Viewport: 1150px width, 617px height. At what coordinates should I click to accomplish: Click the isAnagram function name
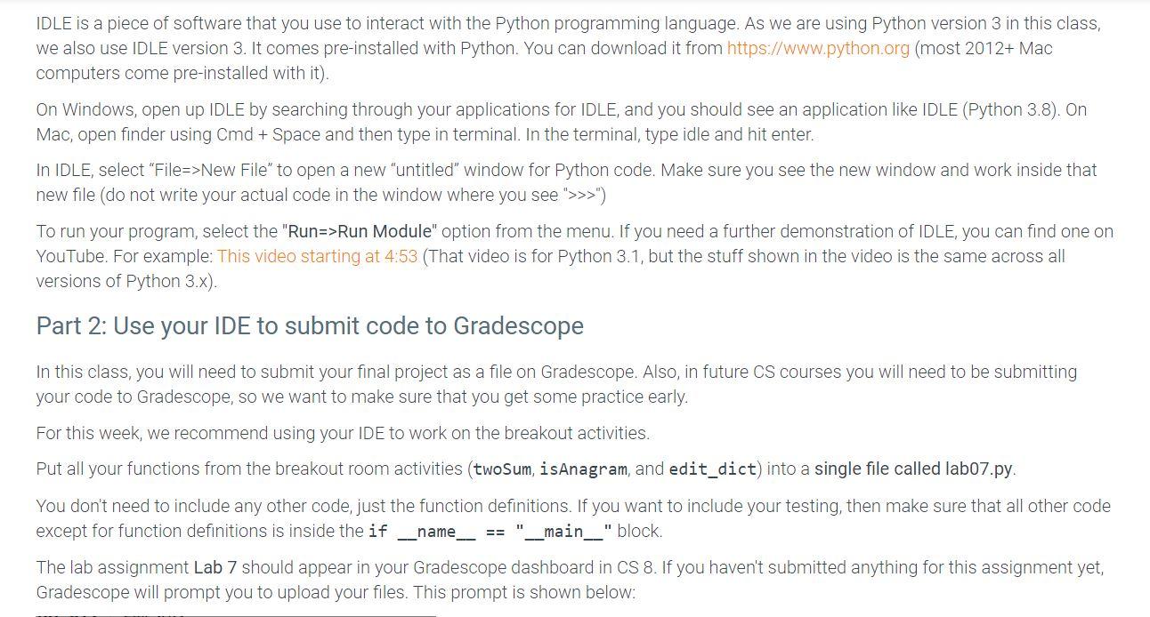(584, 469)
